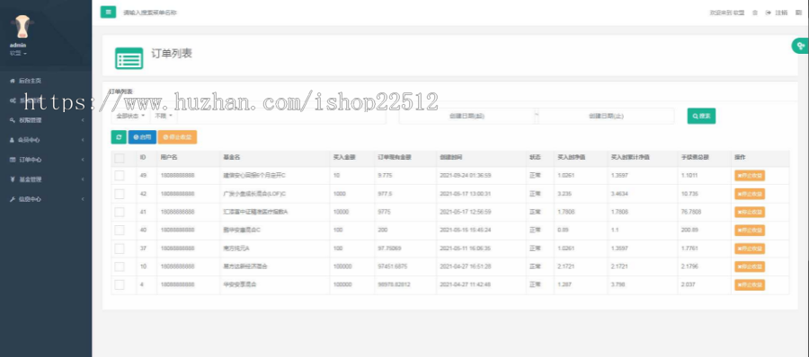Click the user icon beside 会员中心
This screenshot has height=357, width=809.
coord(13,140)
